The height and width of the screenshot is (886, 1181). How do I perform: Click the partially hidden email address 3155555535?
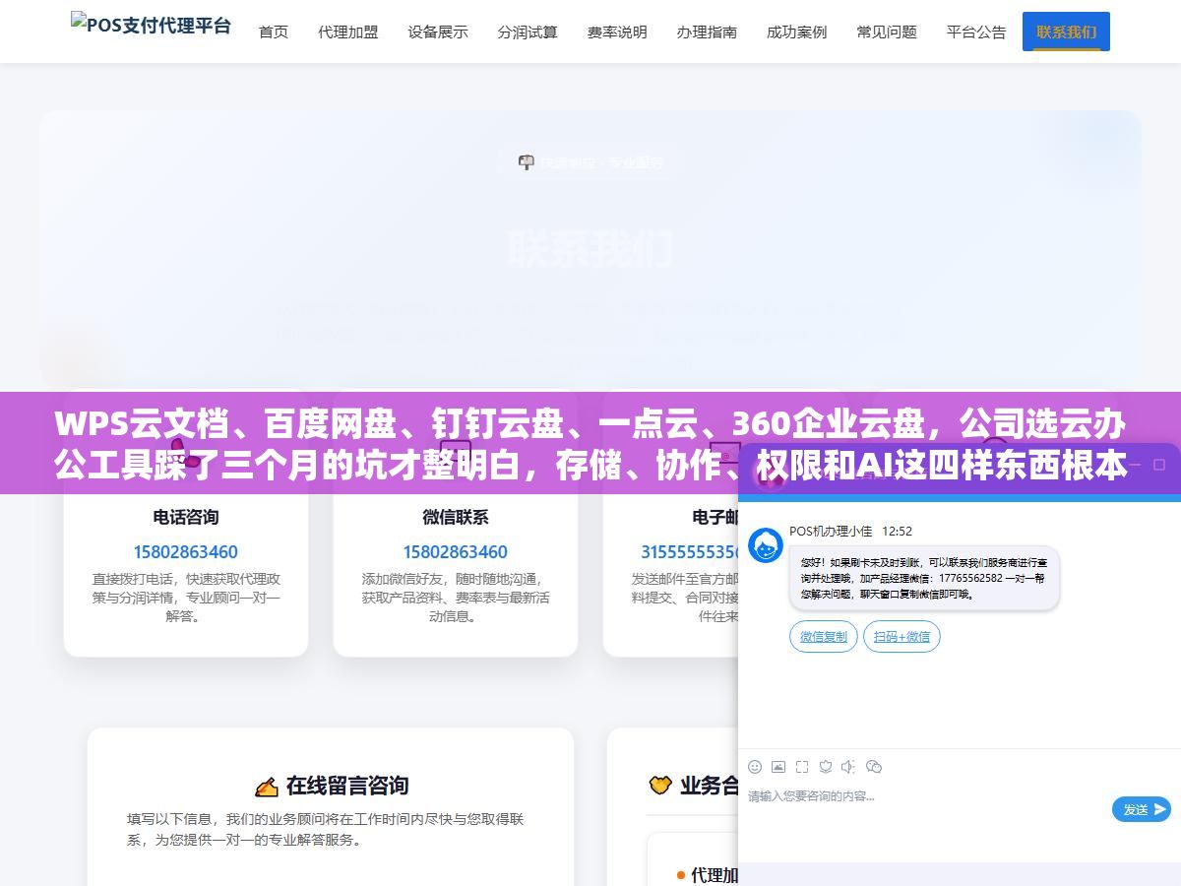(689, 552)
